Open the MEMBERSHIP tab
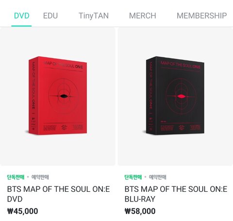The height and width of the screenshot is (221, 233). pyautogui.click(x=201, y=16)
